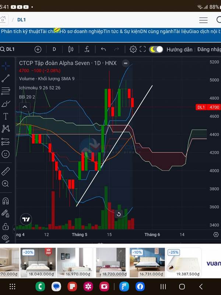Open the Hướng dẫn guide link
The width and height of the screenshot is (221, 295).
tap(179, 49)
